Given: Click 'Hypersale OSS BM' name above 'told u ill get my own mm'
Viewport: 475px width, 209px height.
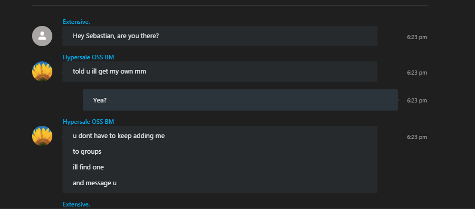Looking at the screenshot, I should [88, 57].
